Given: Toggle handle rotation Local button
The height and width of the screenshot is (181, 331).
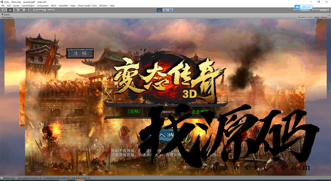Looking at the screenshot, I should [x=49, y=10].
